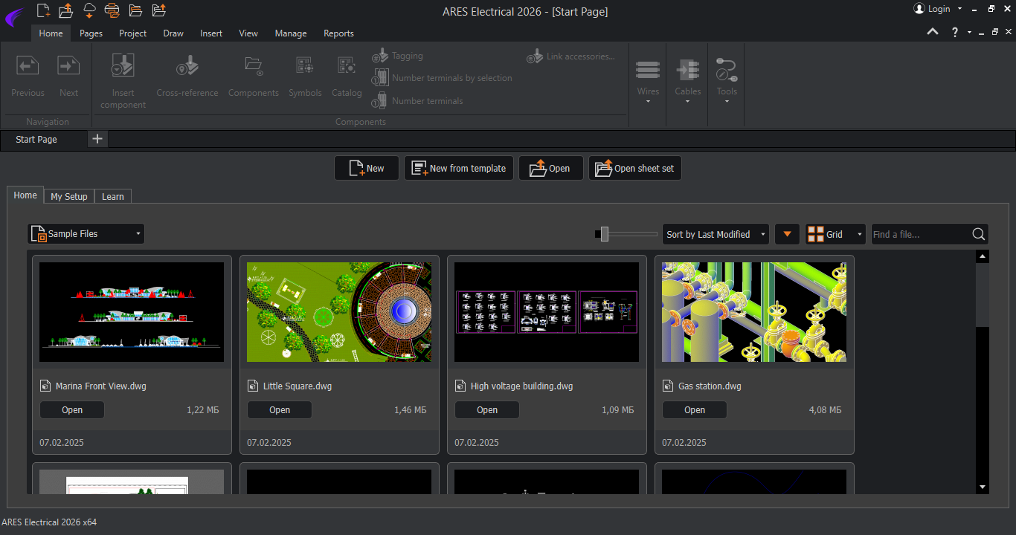Viewport: 1016px width, 535px height.
Task: Click the Catalog ribbon icon
Action: click(347, 66)
